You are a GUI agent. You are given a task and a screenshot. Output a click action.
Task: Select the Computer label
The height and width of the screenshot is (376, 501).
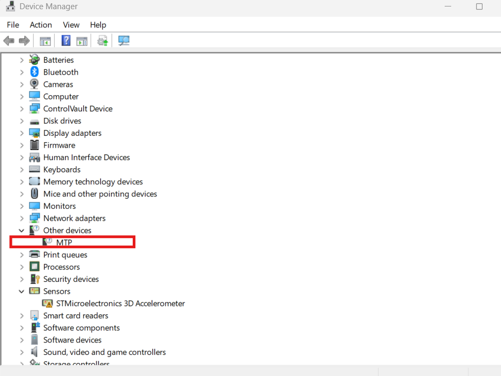point(61,96)
